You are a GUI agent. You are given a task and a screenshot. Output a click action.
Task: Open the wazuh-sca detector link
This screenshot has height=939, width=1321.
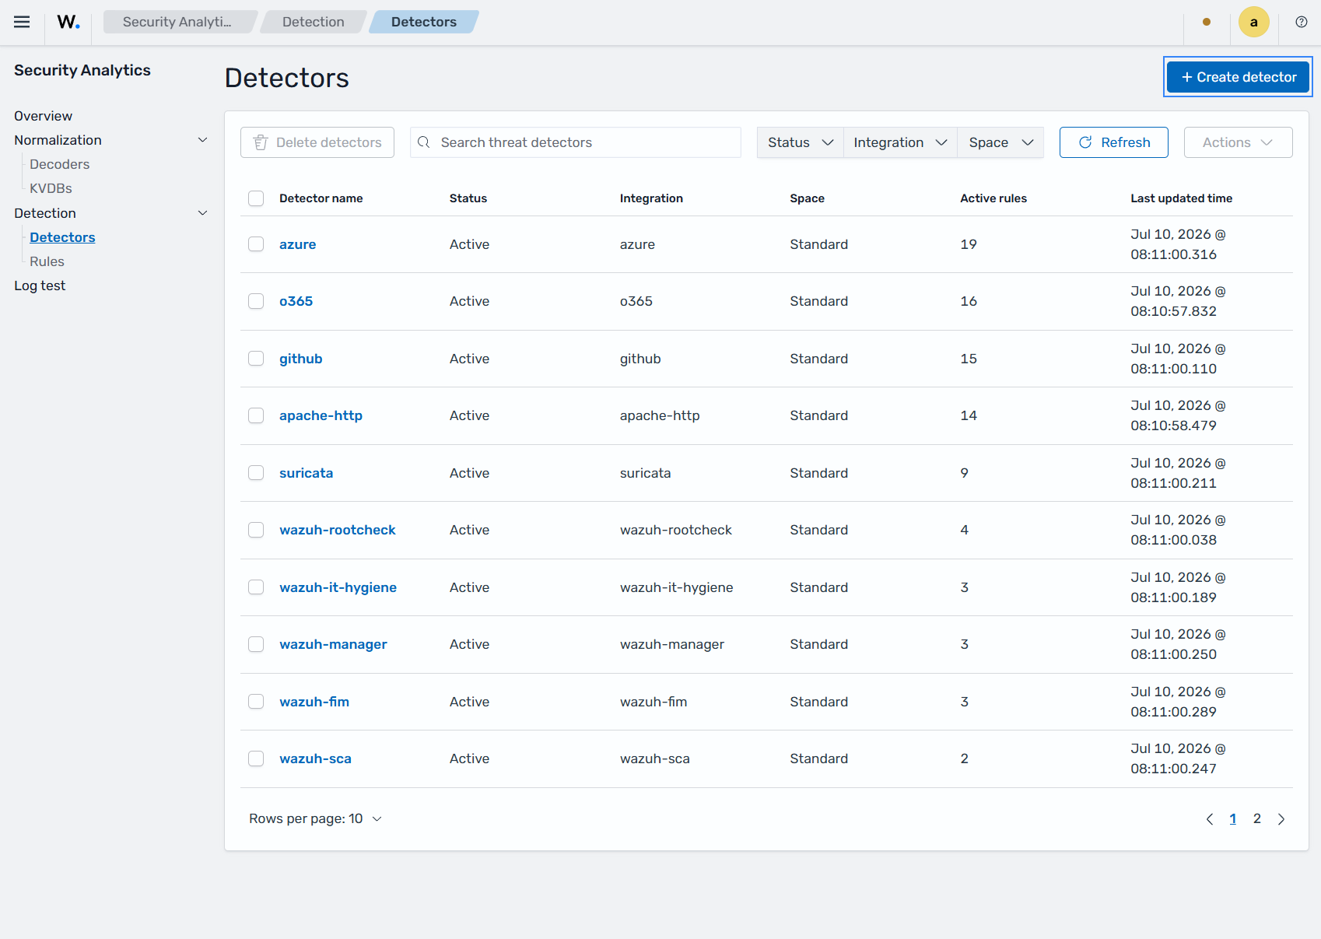315,759
